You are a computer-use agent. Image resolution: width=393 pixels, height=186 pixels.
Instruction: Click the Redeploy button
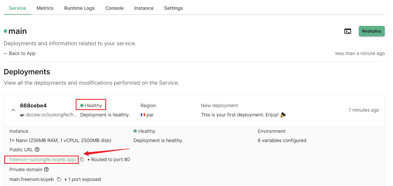click(372, 31)
